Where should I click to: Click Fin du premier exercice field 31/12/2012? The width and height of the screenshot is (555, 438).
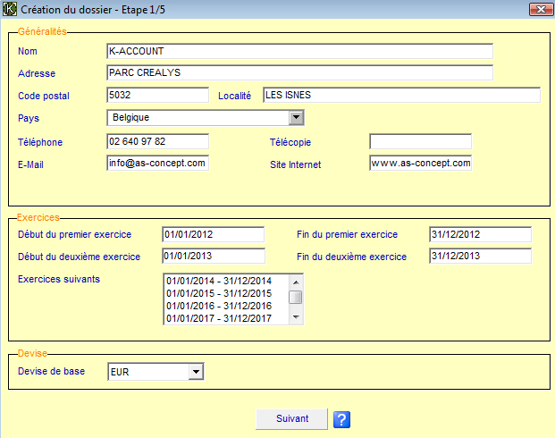click(480, 234)
